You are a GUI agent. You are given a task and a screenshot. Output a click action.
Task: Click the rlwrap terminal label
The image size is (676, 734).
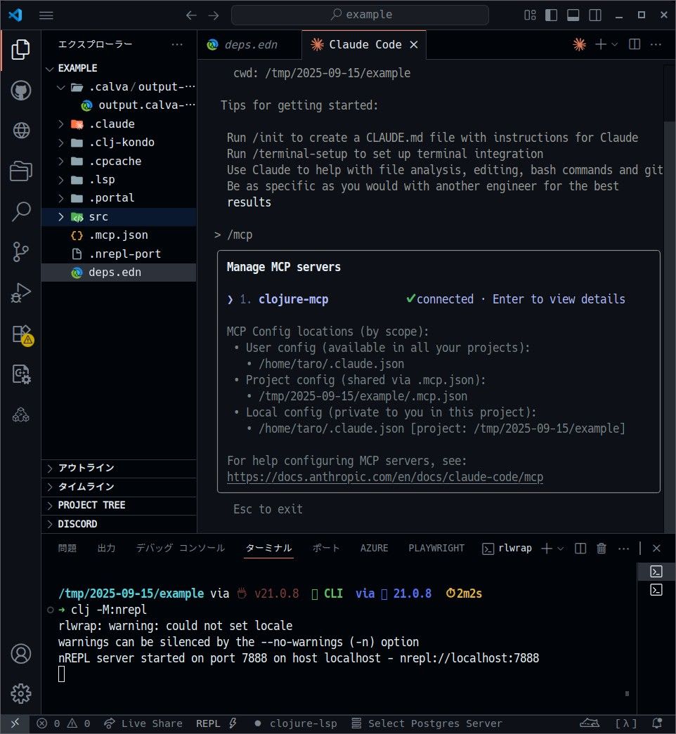point(508,548)
